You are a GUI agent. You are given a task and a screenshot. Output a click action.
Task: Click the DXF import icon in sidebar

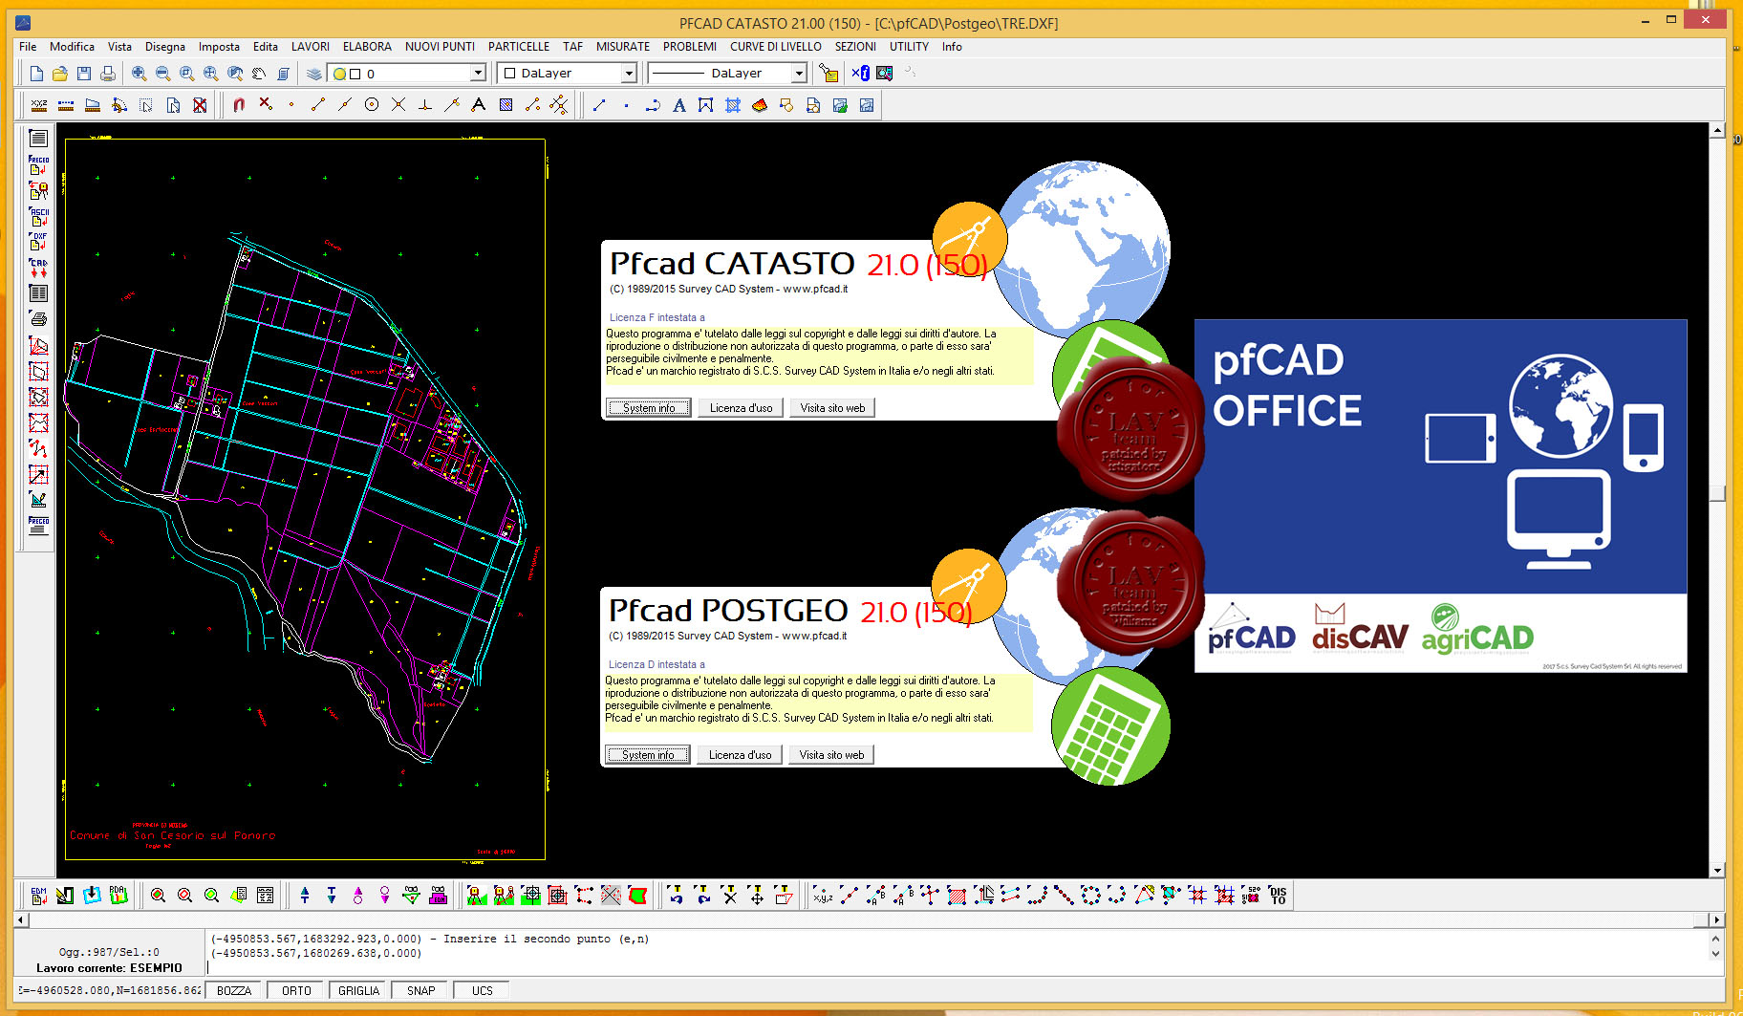[x=38, y=242]
